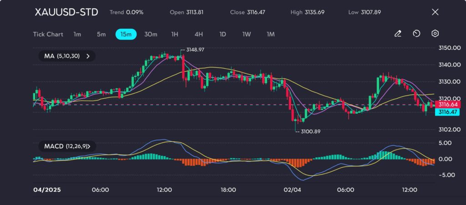This screenshot has width=466, height=205.
Task: Select the 1m timeframe
Action: 77,34
